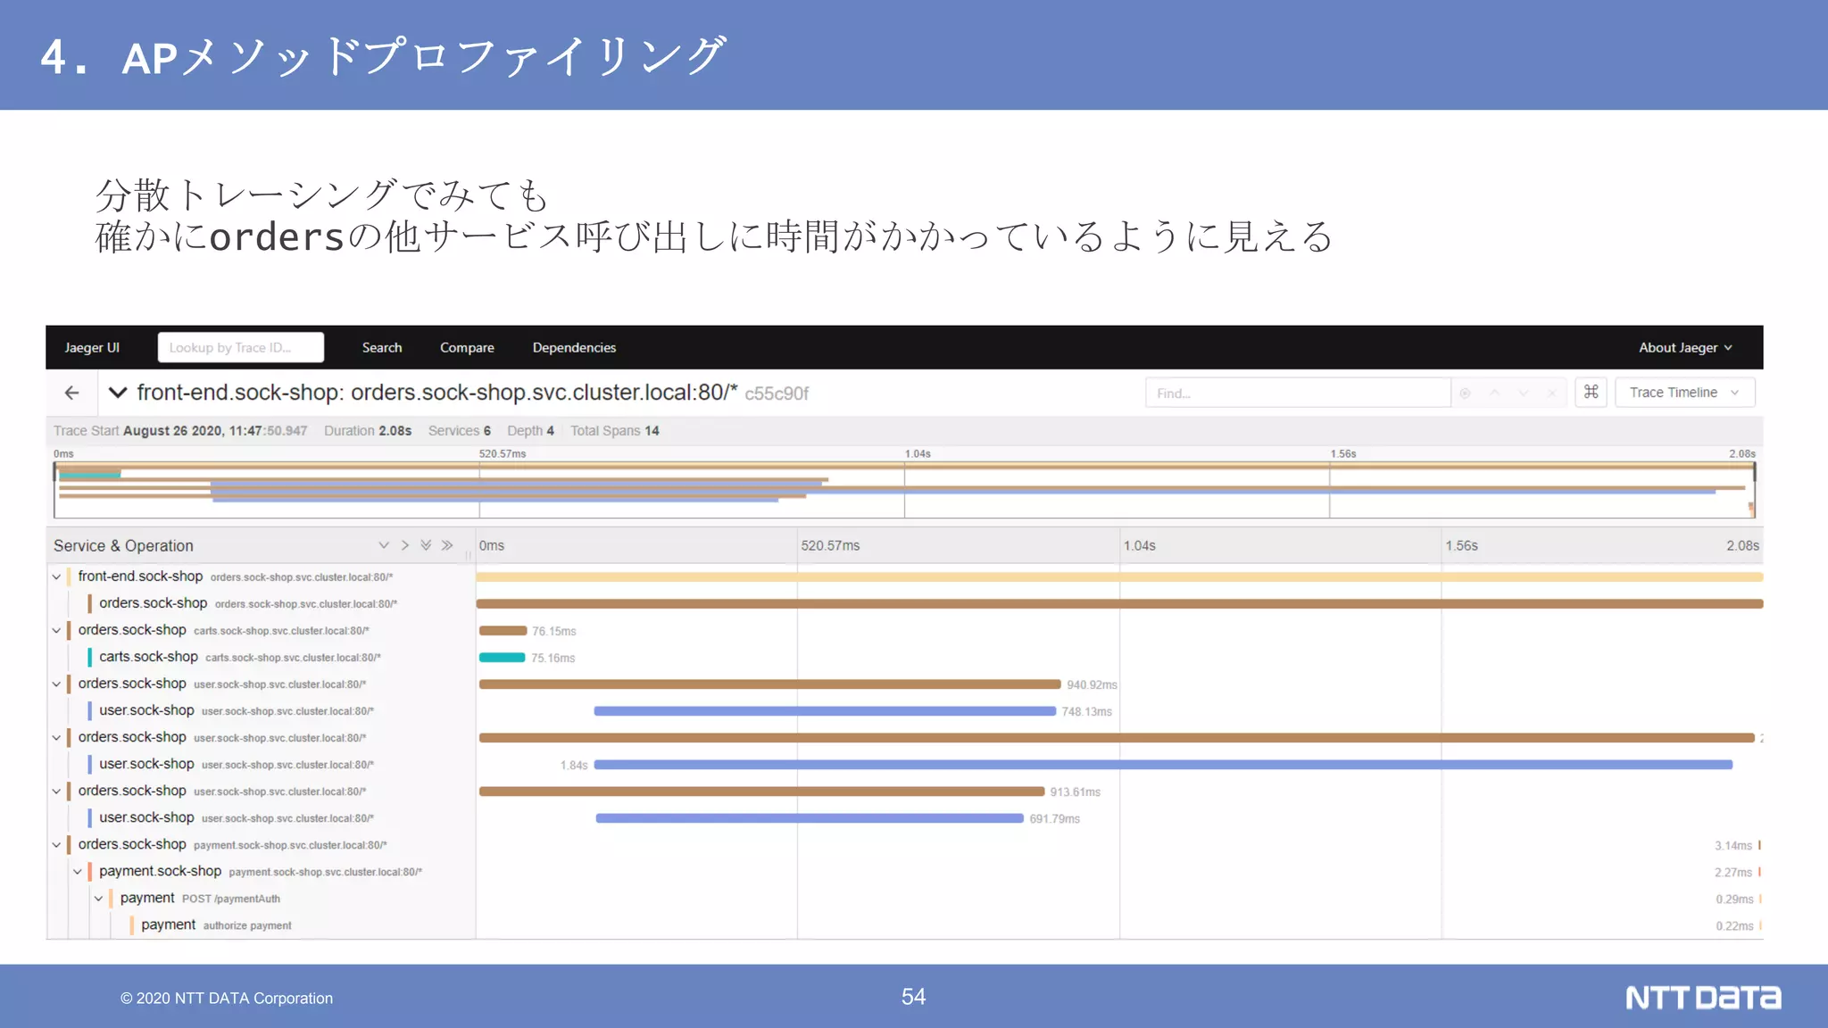Click the 76.15ms orders span bar
Screen dimensions: 1828x1028
[x=503, y=631]
